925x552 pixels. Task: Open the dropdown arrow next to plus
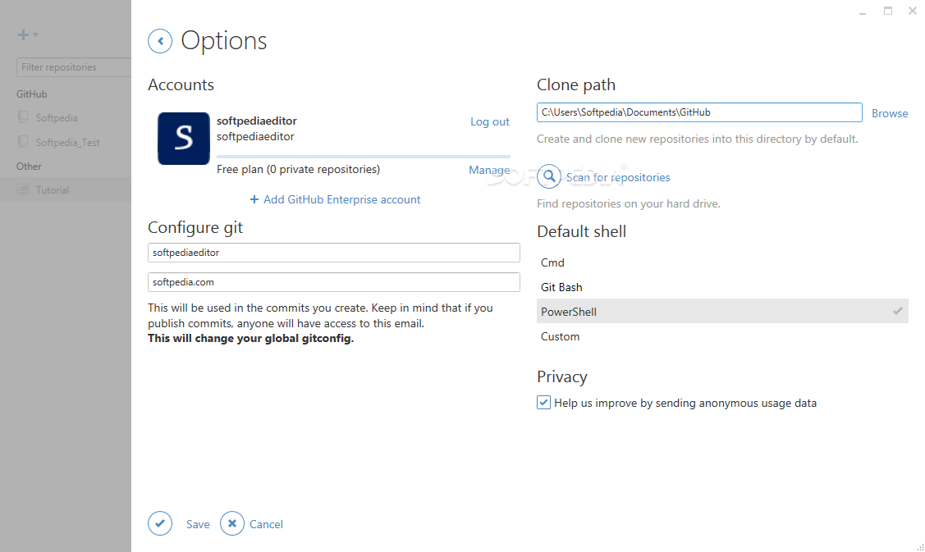[x=36, y=34]
